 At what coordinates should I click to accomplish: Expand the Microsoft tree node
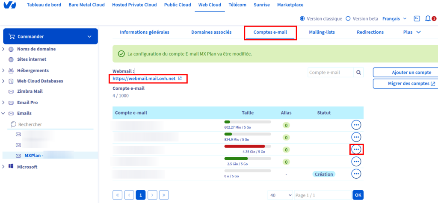point(3,167)
